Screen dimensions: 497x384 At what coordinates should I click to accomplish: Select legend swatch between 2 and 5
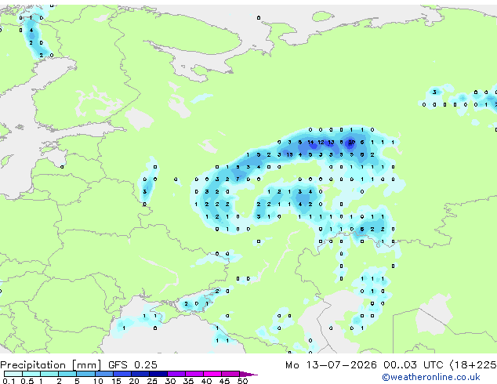(x=67, y=374)
